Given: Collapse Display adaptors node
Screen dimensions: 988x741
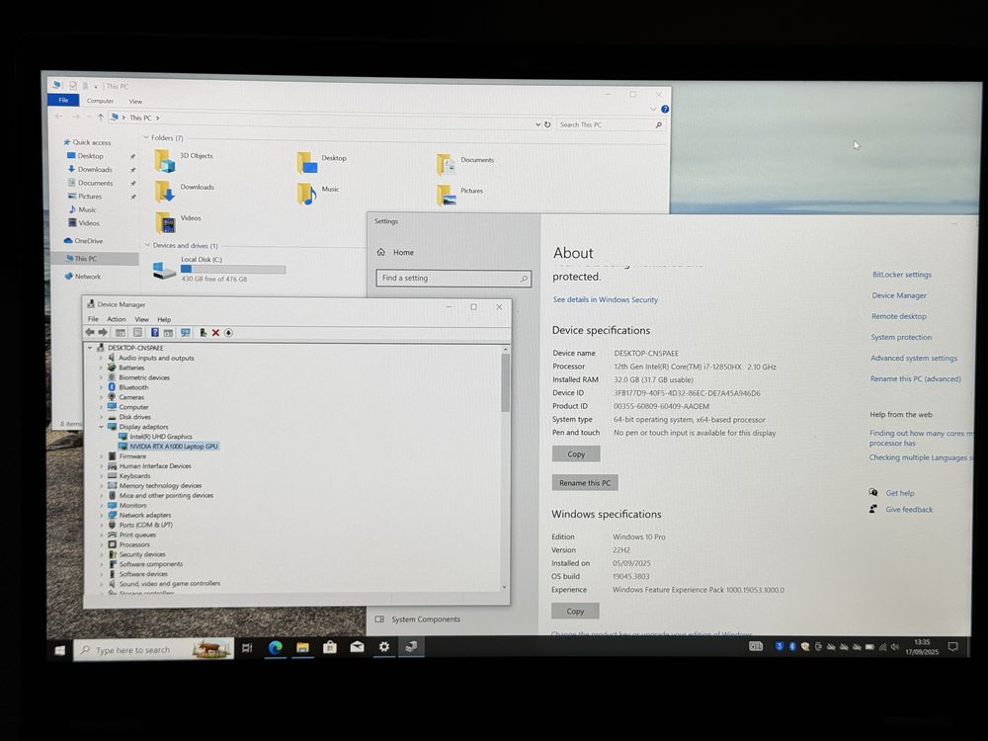Looking at the screenshot, I should pyautogui.click(x=101, y=427).
